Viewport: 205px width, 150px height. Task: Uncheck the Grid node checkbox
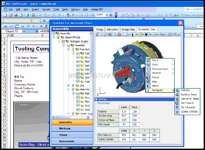(x=73, y=85)
